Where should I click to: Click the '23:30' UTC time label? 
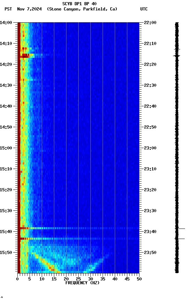(x=150, y=211)
